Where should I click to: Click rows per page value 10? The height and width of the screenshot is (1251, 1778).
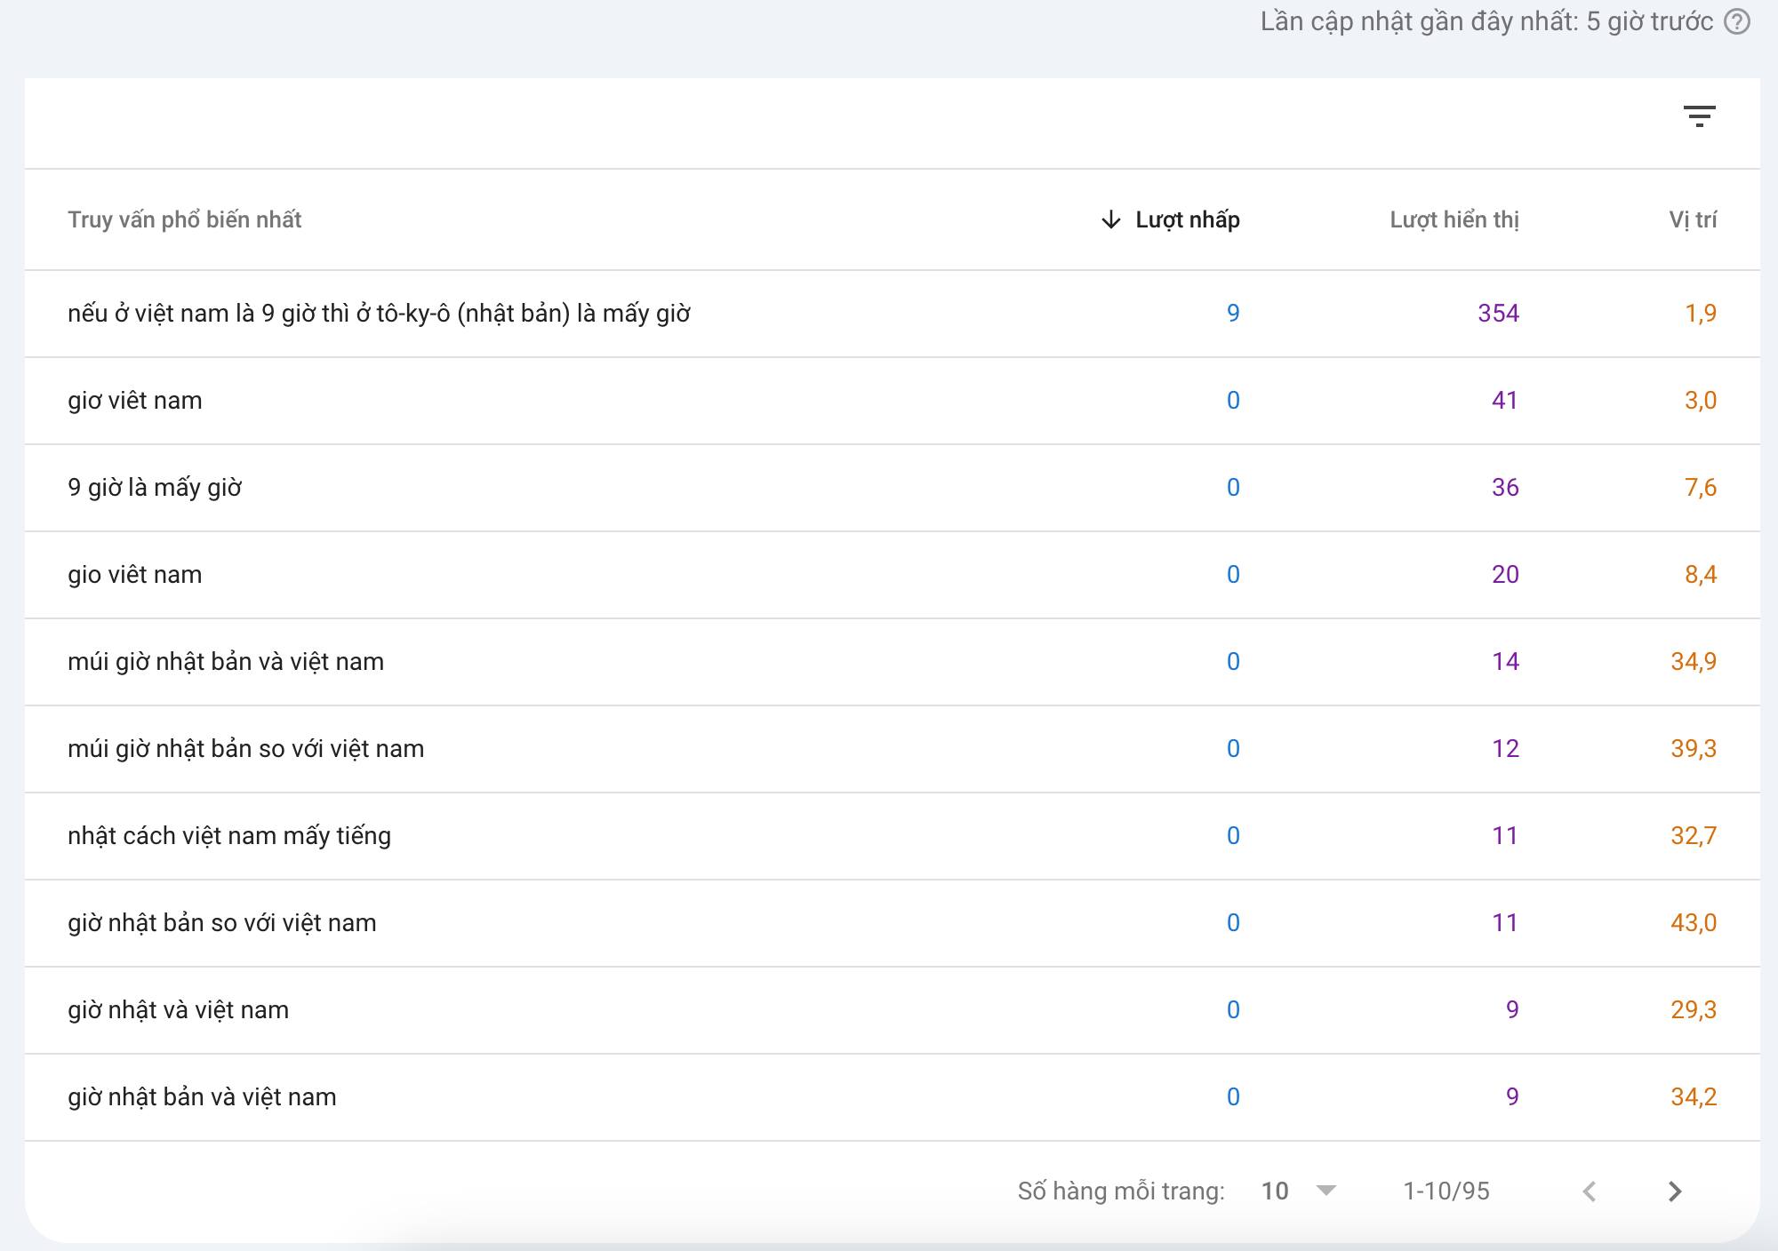coord(1275,1191)
